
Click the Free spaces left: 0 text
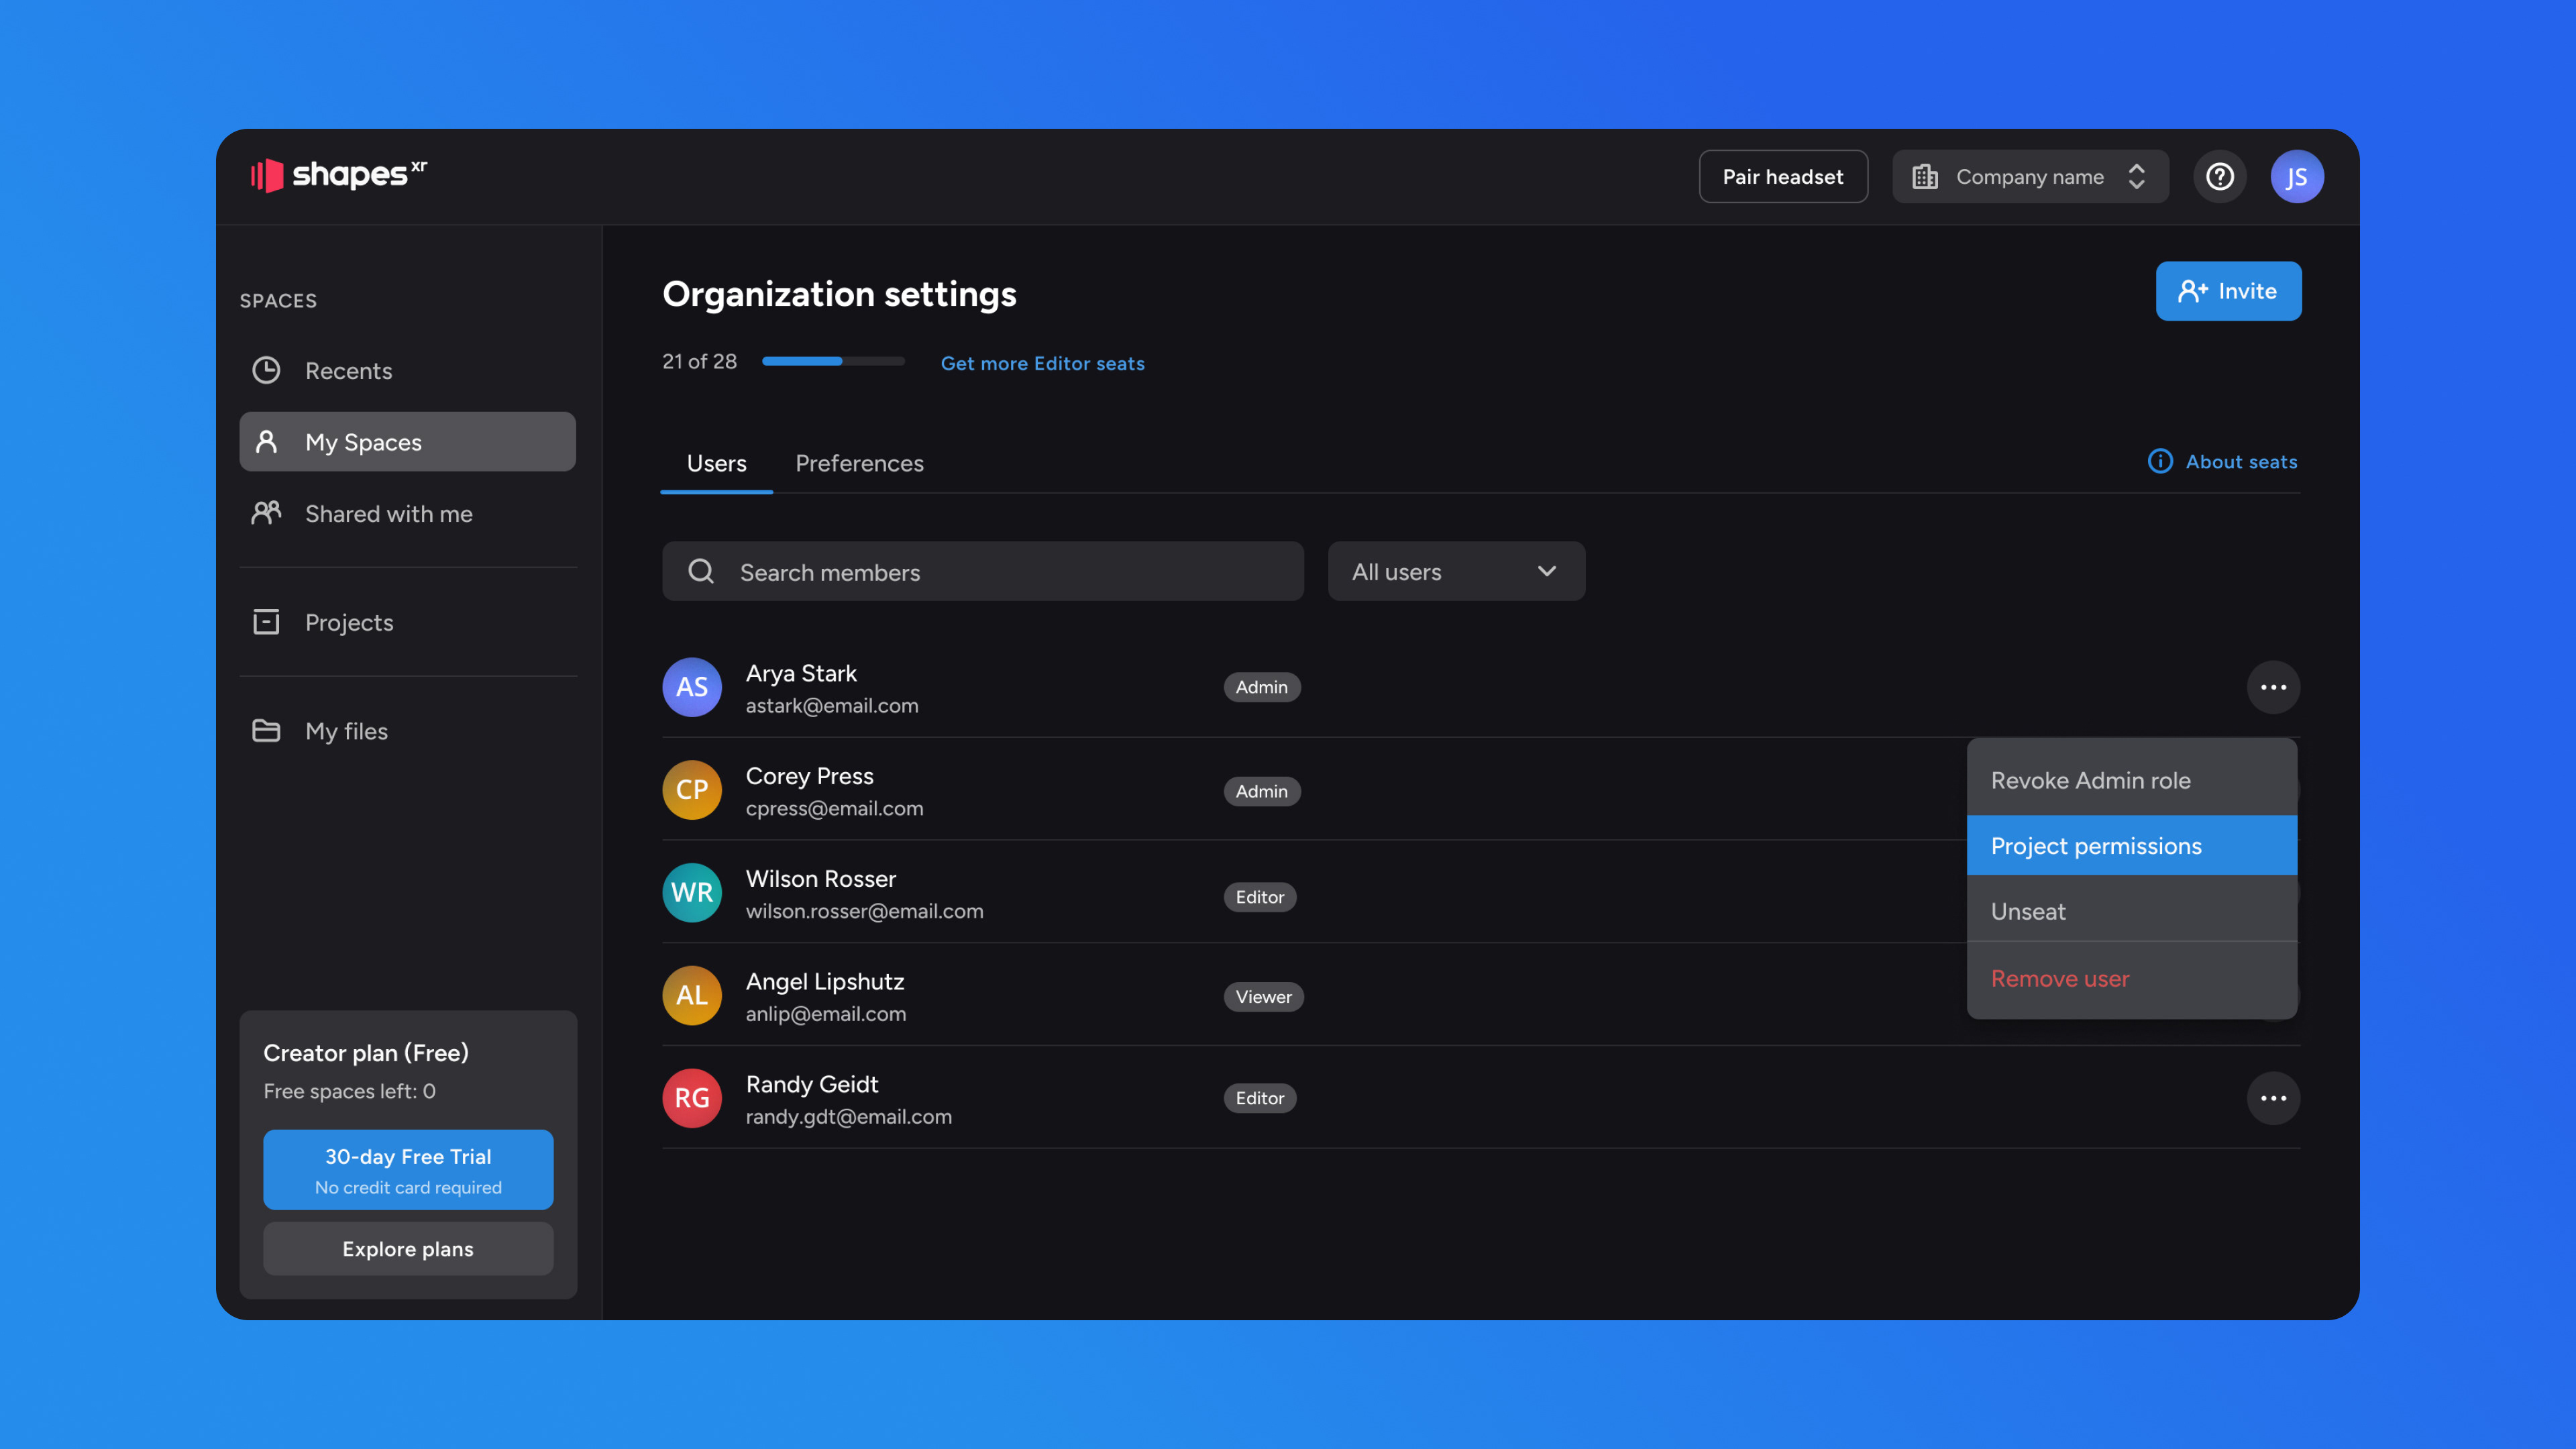point(349,1091)
